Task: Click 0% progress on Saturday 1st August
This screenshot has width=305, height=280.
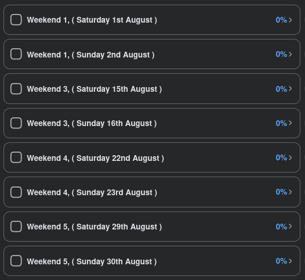Action: [281, 20]
